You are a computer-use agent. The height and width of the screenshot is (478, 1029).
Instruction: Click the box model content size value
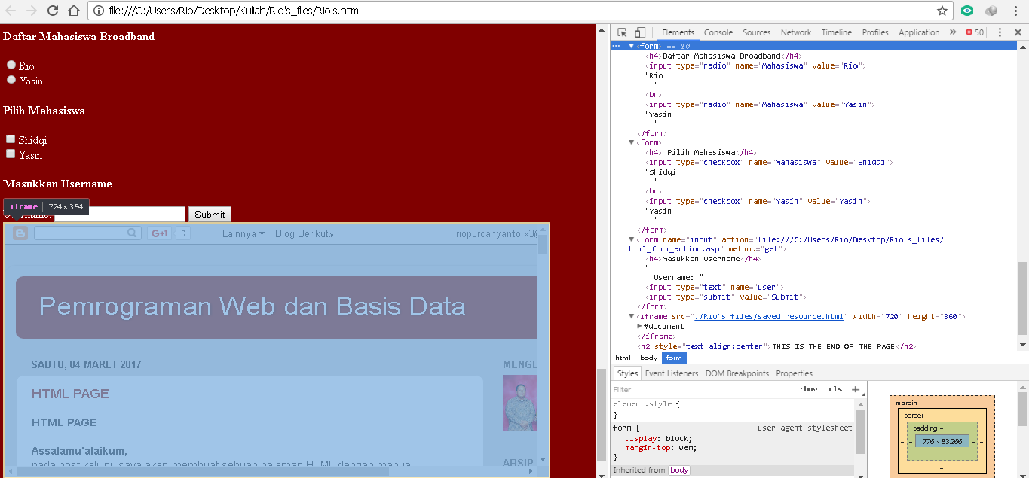click(x=942, y=441)
